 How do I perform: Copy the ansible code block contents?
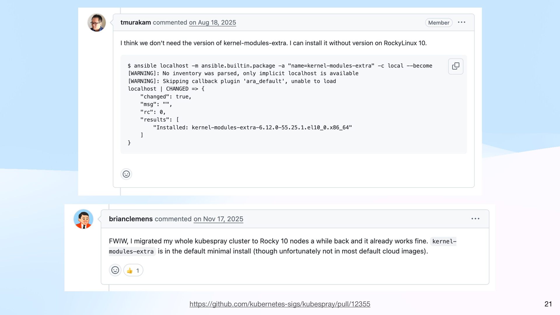[x=455, y=66]
